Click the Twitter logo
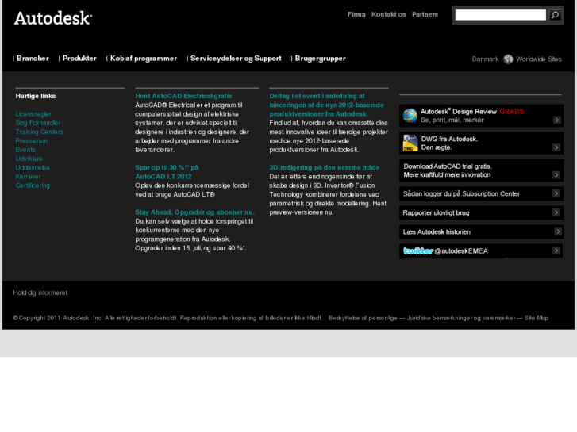This screenshot has width=577, height=432. coord(418,250)
